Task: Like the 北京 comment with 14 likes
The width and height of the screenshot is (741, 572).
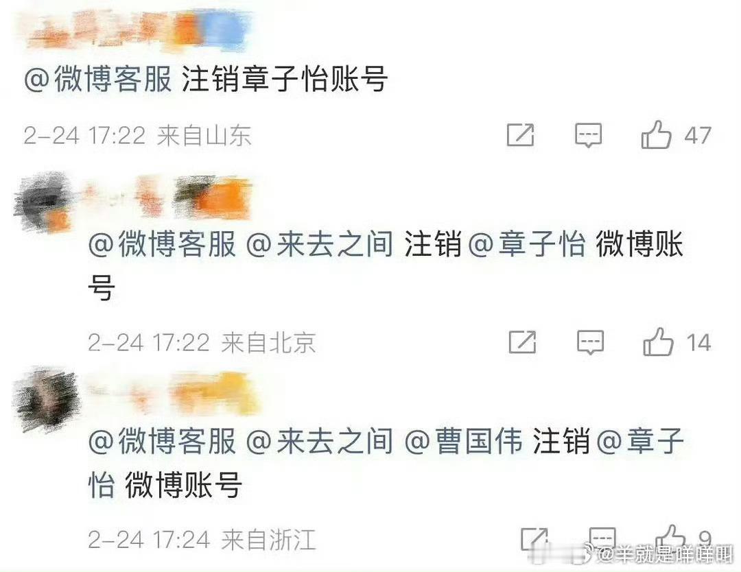Action: pyautogui.click(x=658, y=342)
